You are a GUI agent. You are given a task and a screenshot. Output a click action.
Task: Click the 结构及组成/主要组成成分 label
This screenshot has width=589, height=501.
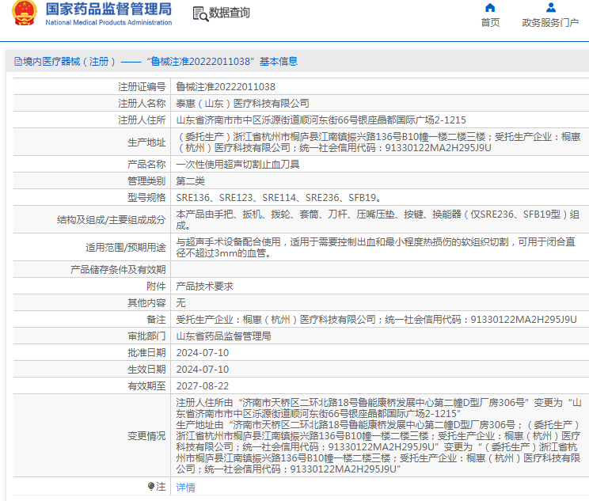(111, 220)
